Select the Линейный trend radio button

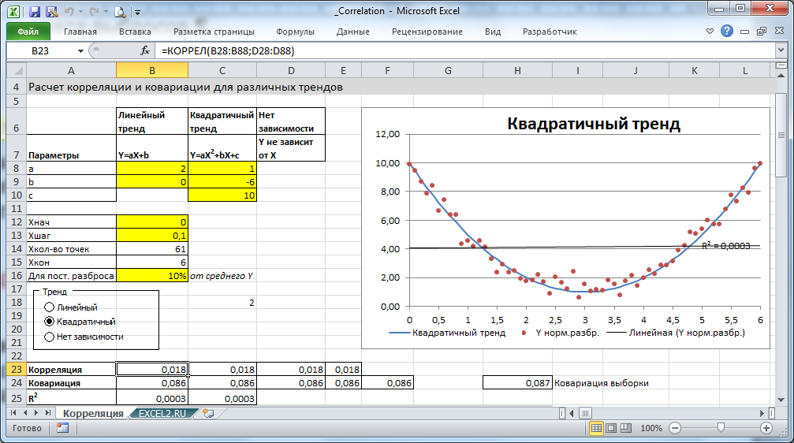[x=49, y=307]
